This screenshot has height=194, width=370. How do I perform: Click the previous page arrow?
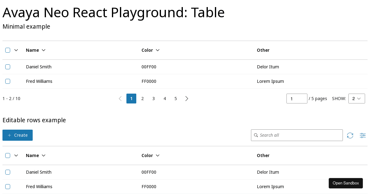point(120,99)
